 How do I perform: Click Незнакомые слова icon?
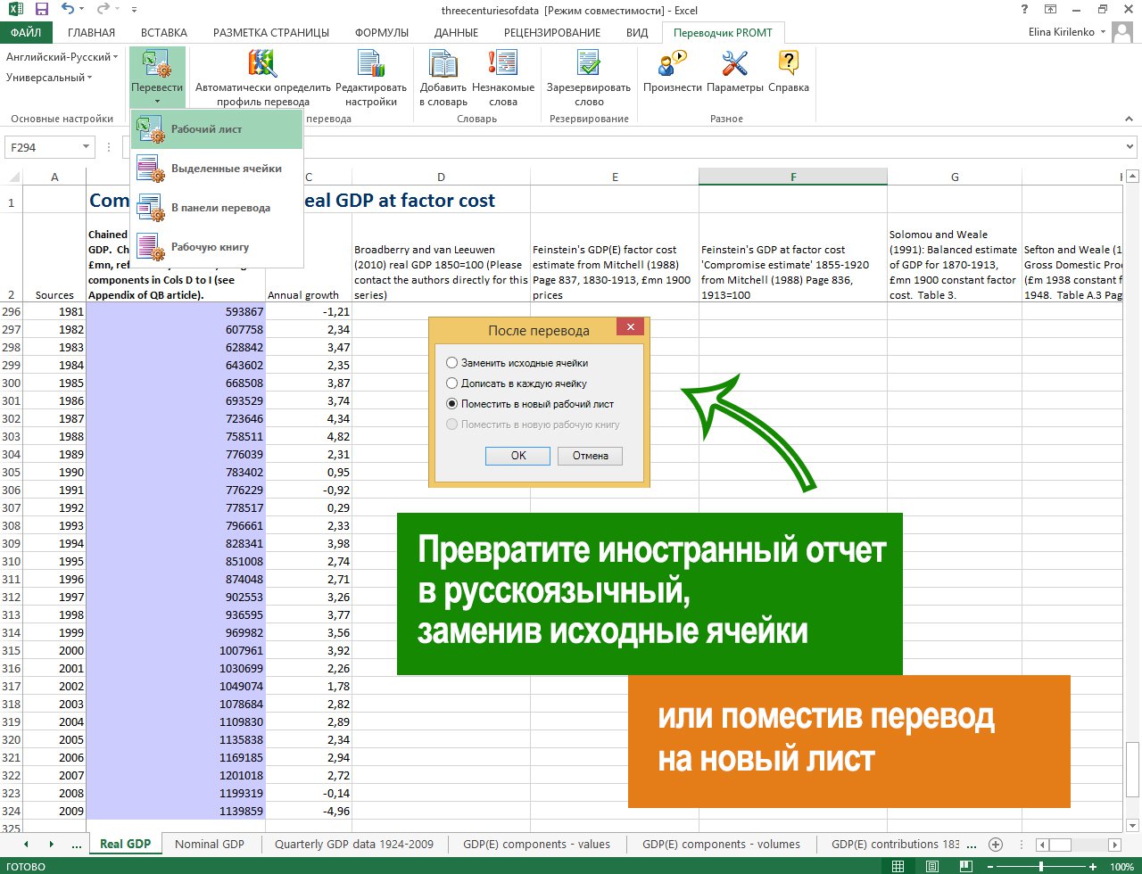point(503,63)
